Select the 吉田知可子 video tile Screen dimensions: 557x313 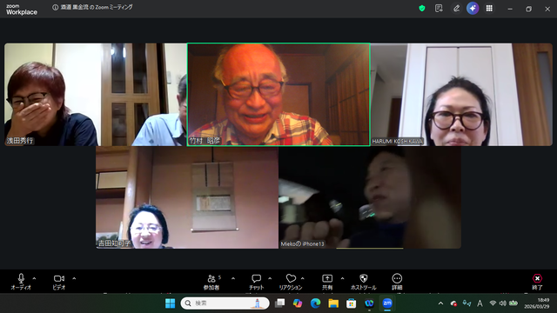[187, 197]
